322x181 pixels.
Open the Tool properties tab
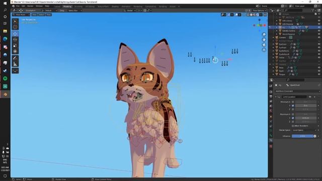pos(271,86)
